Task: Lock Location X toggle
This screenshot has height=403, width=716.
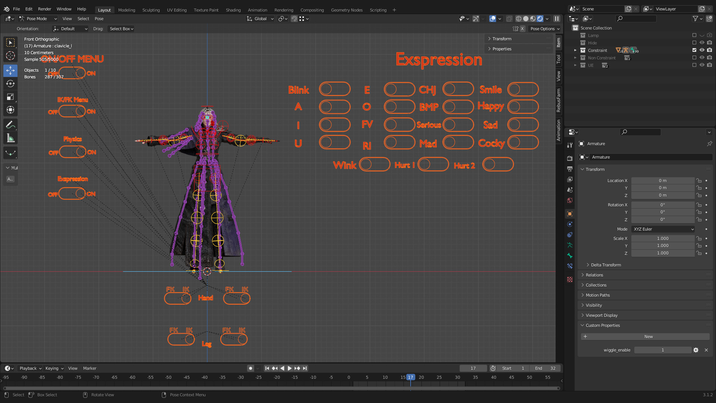Action: (x=699, y=181)
